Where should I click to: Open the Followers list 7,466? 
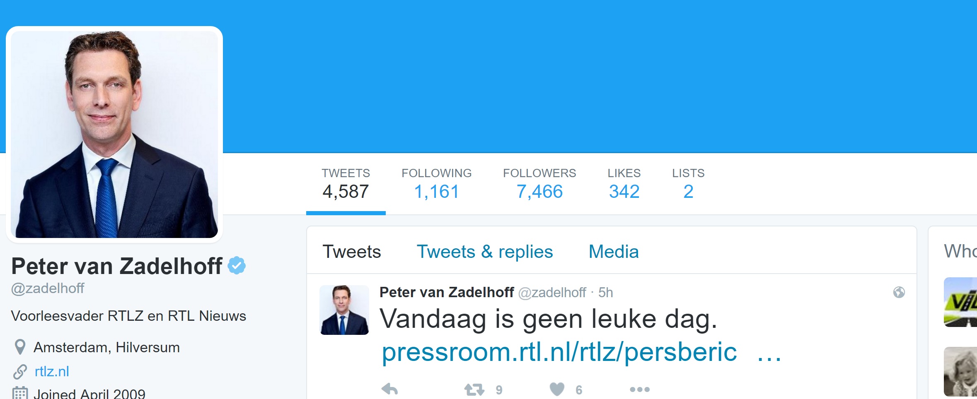539,184
